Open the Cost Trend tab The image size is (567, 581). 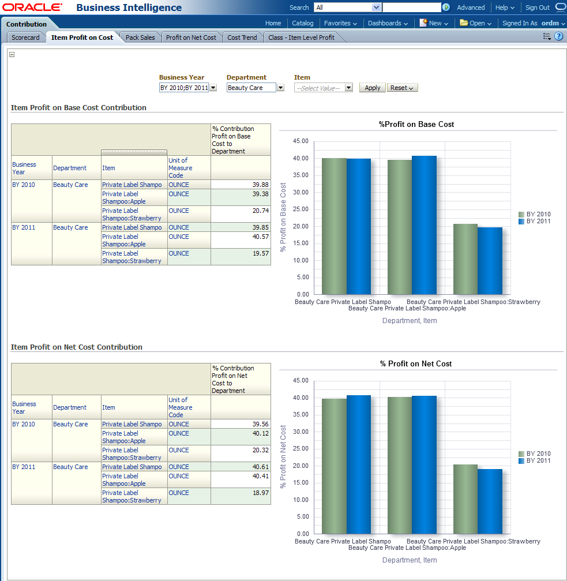tap(242, 38)
